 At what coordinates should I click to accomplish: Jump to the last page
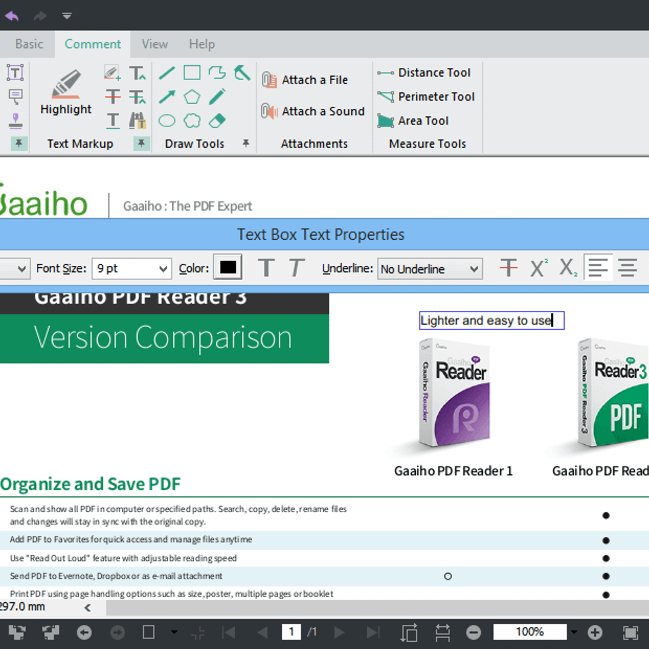coord(373,632)
